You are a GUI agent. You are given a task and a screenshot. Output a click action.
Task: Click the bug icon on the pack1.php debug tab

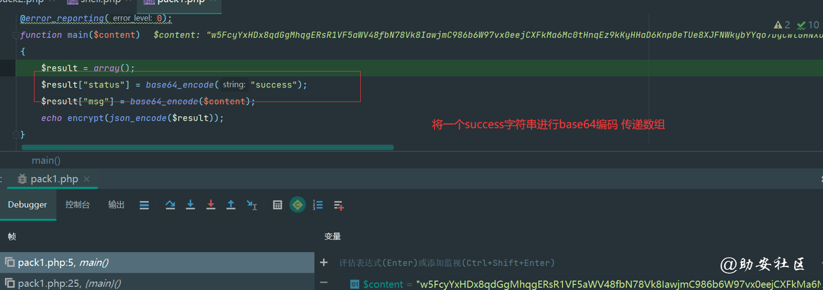pyautogui.click(x=22, y=179)
